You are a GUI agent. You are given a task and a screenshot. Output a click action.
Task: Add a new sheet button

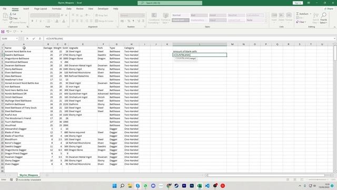[47, 175]
